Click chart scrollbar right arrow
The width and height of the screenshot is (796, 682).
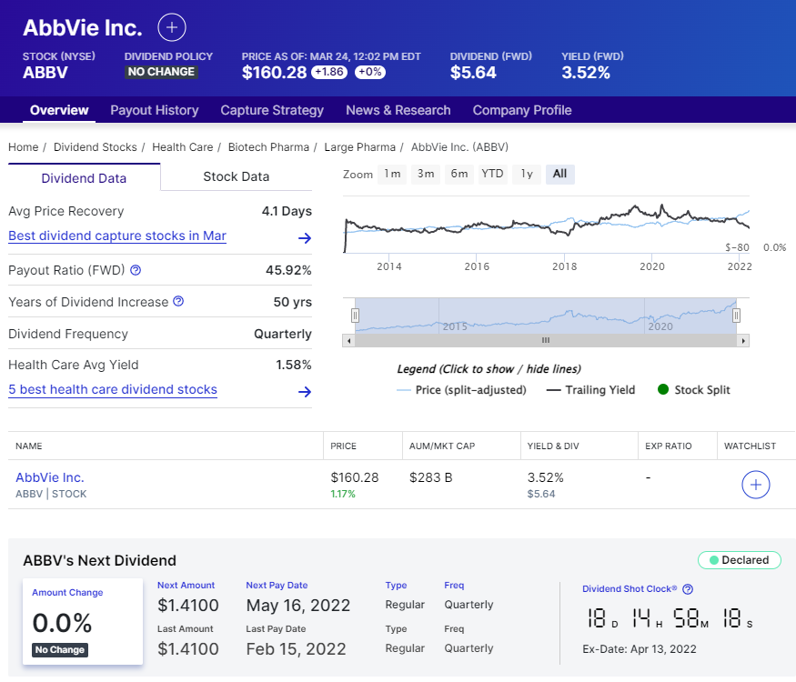pyautogui.click(x=743, y=340)
